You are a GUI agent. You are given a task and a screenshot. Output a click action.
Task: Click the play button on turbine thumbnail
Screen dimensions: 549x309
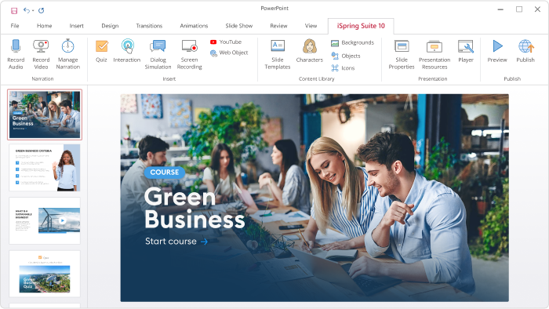(62, 220)
